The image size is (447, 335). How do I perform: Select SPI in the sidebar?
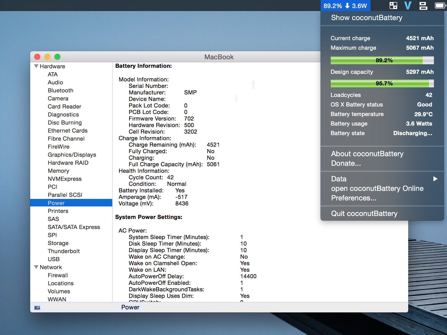coord(52,235)
